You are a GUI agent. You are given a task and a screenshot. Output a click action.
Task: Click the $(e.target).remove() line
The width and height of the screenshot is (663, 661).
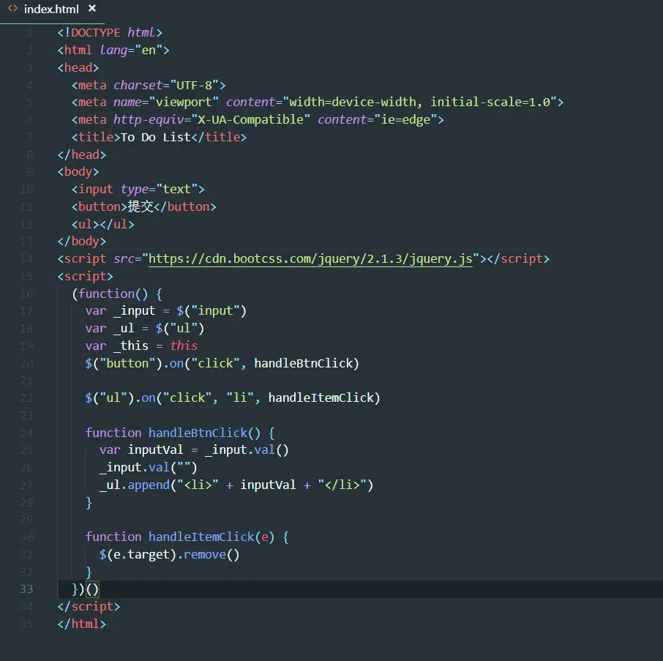(170, 554)
